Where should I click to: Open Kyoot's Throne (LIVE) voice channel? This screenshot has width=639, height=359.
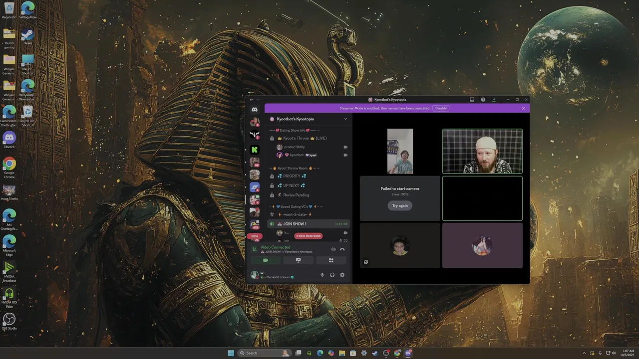coord(308,138)
